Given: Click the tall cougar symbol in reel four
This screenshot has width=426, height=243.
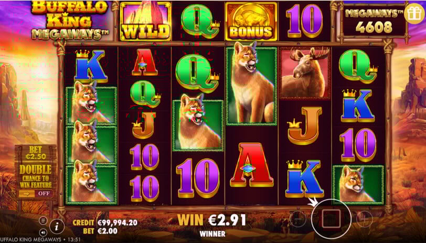Looking at the screenshot, I should click(x=251, y=86).
